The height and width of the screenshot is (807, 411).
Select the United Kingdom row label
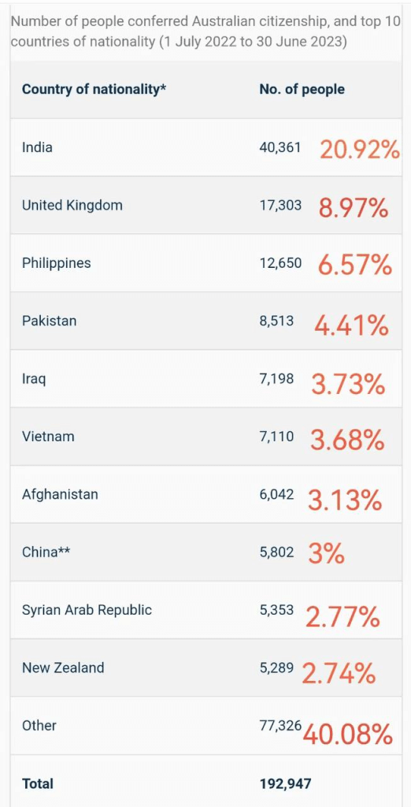[x=72, y=206]
